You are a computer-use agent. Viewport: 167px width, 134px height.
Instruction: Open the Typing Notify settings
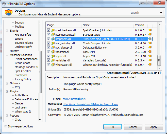(x=23, y=79)
